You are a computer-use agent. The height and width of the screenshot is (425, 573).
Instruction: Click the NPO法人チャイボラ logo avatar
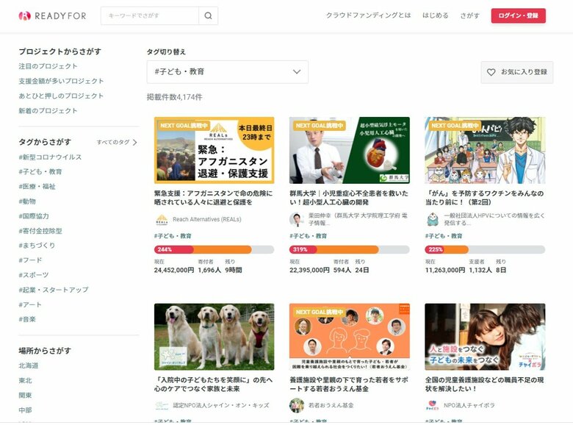(x=432, y=405)
